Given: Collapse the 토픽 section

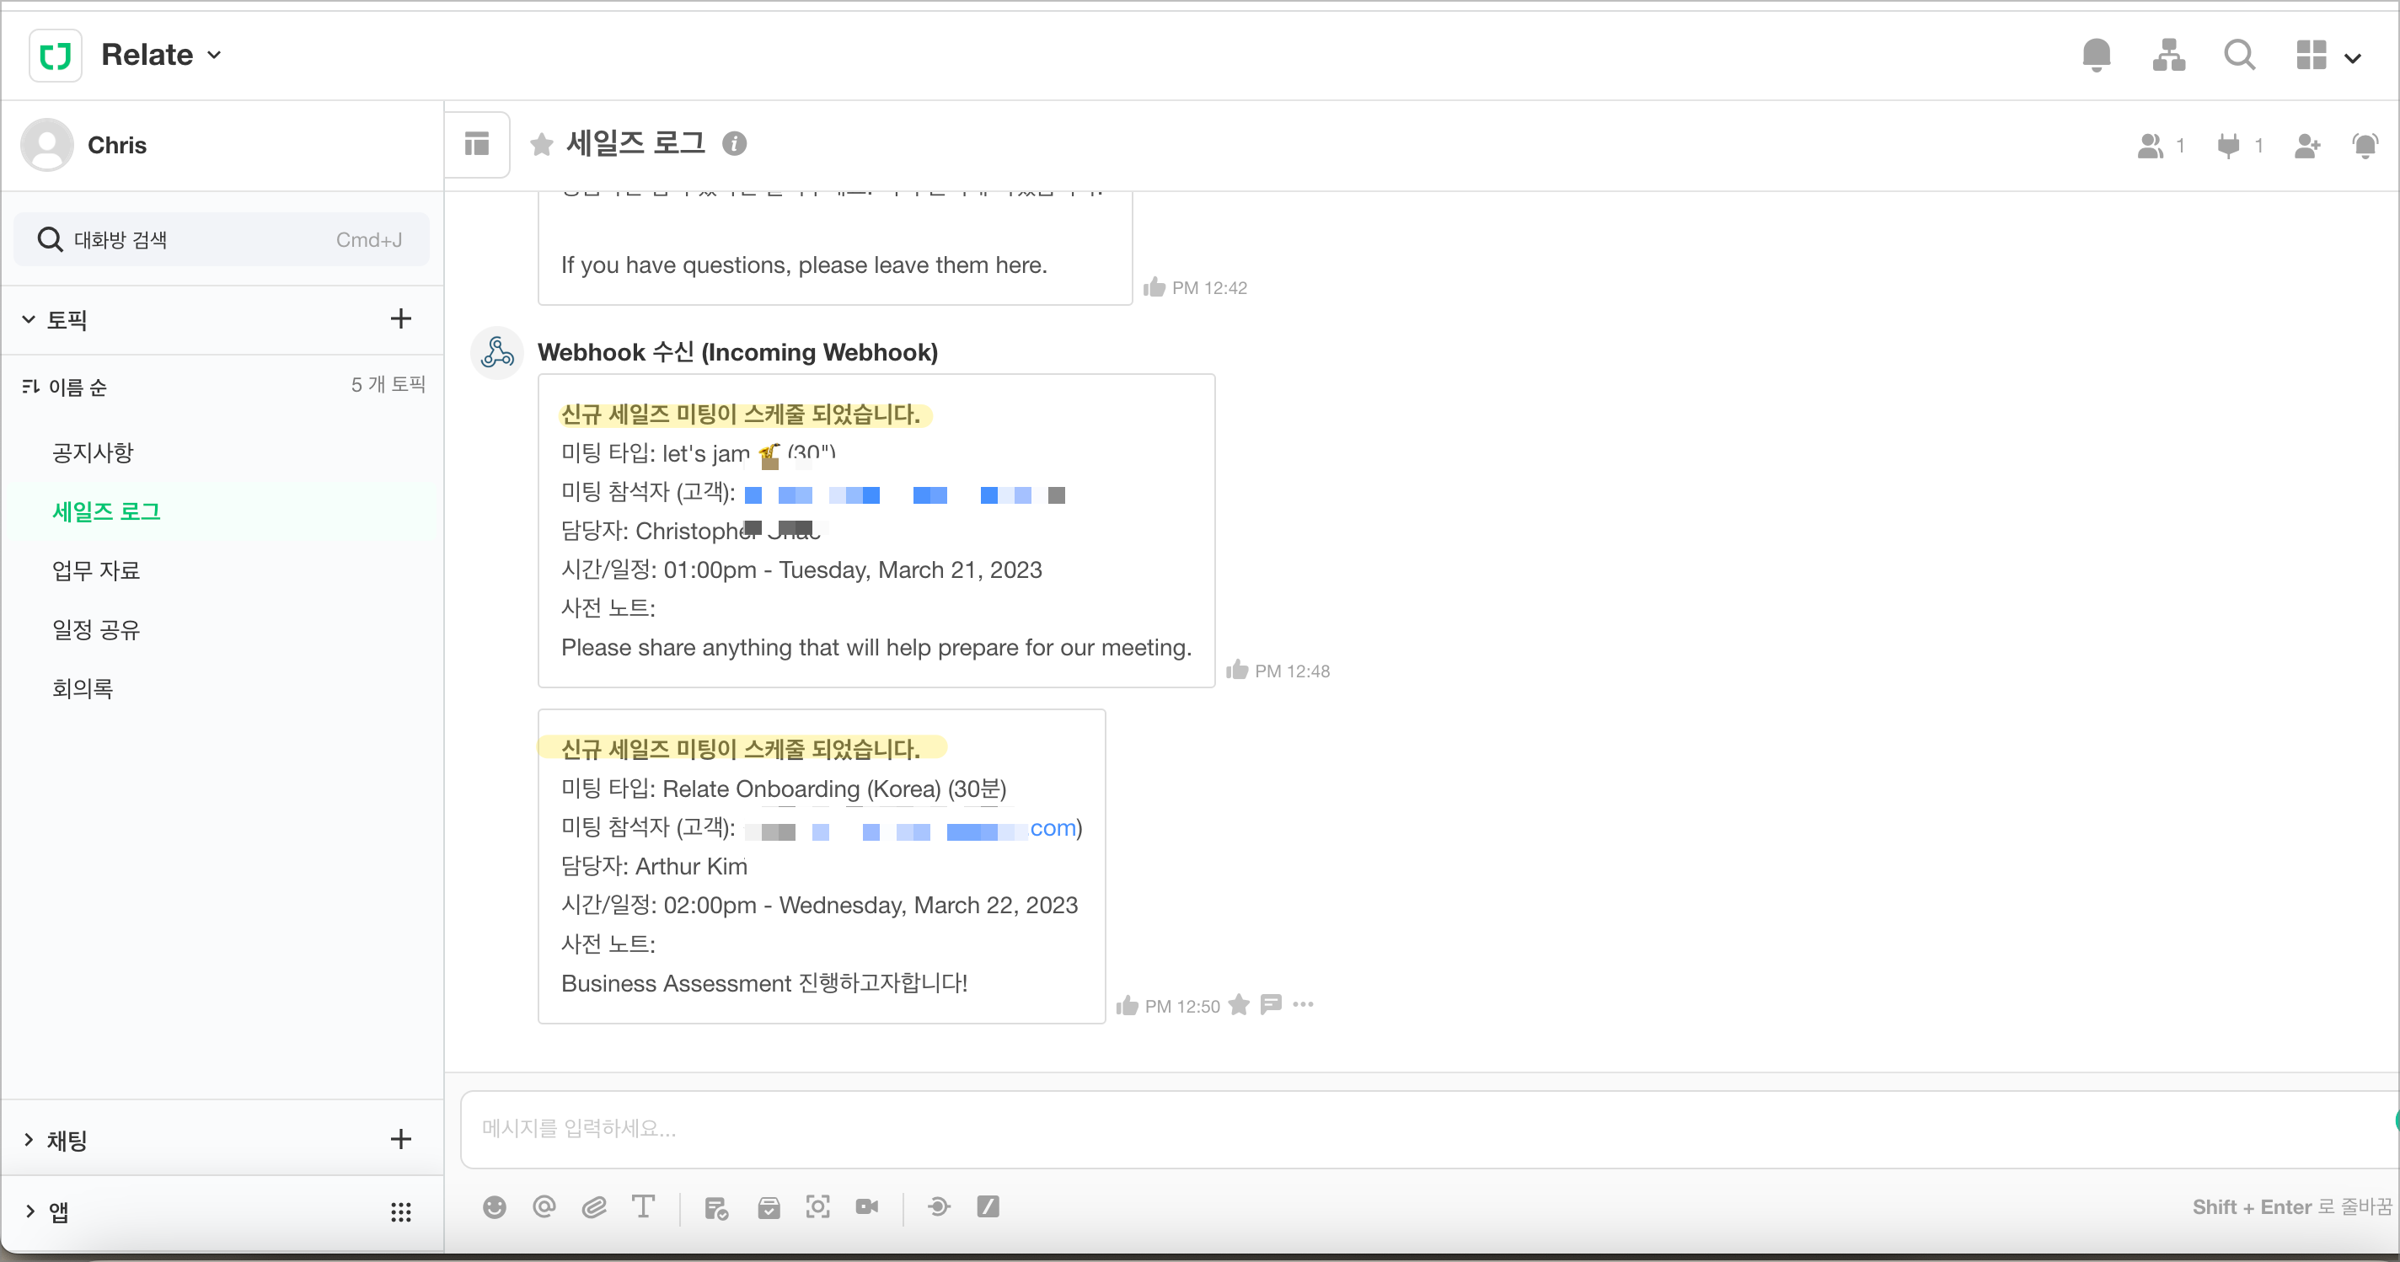Looking at the screenshot, I should [x=29, y=319].
